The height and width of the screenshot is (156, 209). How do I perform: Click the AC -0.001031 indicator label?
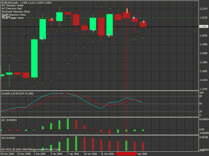pyautogui.click(x=9, y=120)
